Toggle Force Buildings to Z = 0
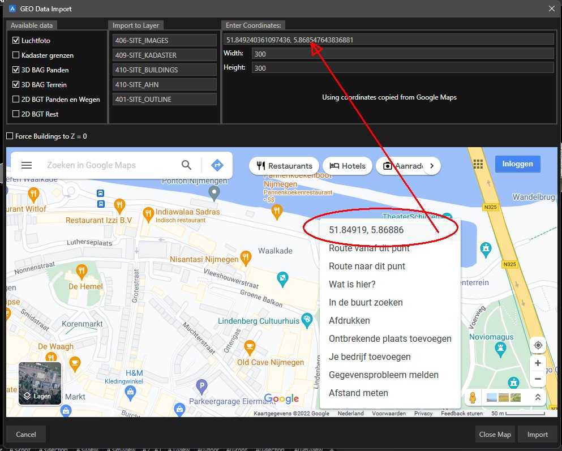This screenshot has width=562, height=451. [x=10, y=136]
